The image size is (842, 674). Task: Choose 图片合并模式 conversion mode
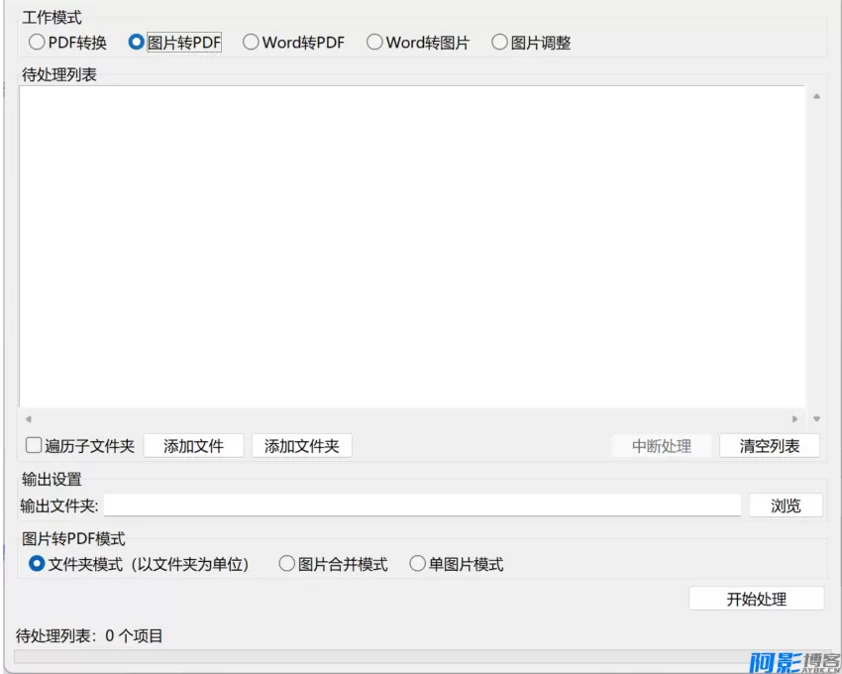pyautogui.click(x=288, y=564)
